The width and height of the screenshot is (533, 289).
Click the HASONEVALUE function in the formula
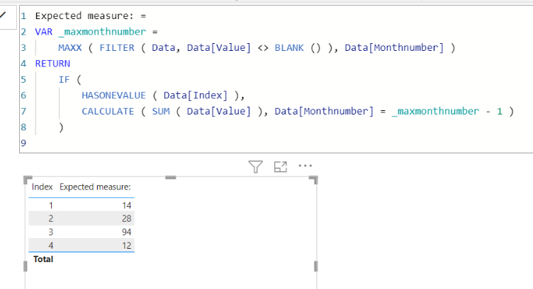coord(113,95)
